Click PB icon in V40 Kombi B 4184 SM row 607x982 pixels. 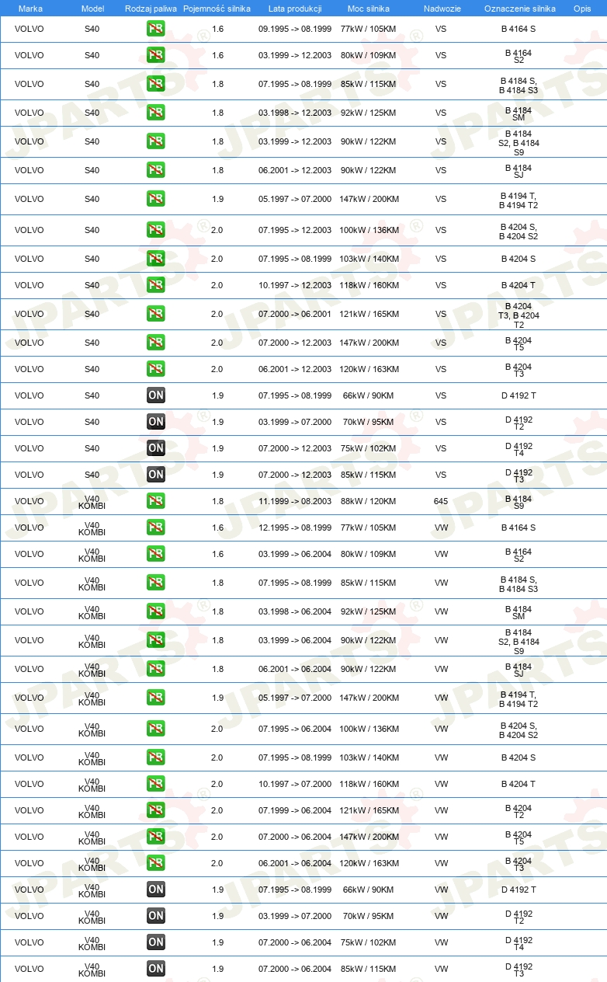point(156,611)
